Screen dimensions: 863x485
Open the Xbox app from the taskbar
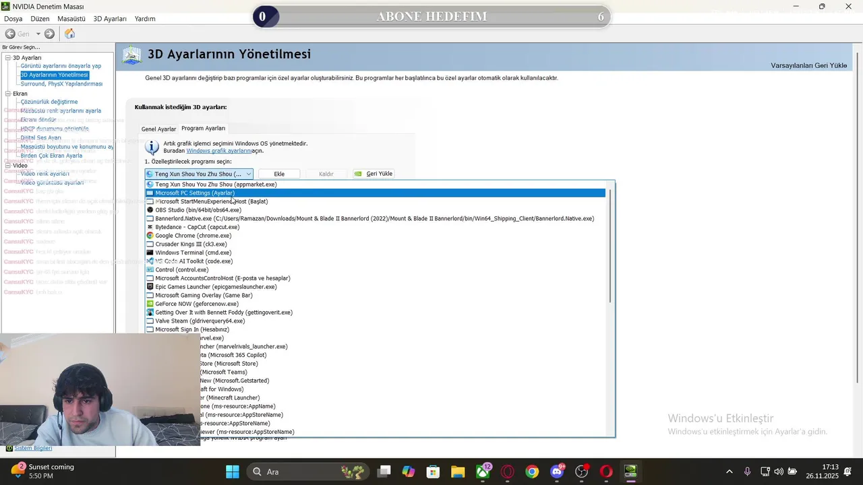(483, 472)
